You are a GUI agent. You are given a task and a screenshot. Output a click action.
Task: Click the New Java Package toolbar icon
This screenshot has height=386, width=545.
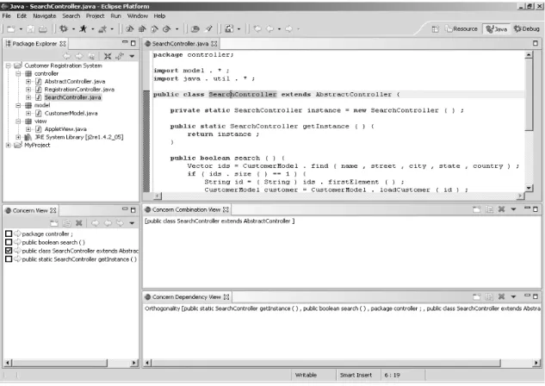[142, 29]
